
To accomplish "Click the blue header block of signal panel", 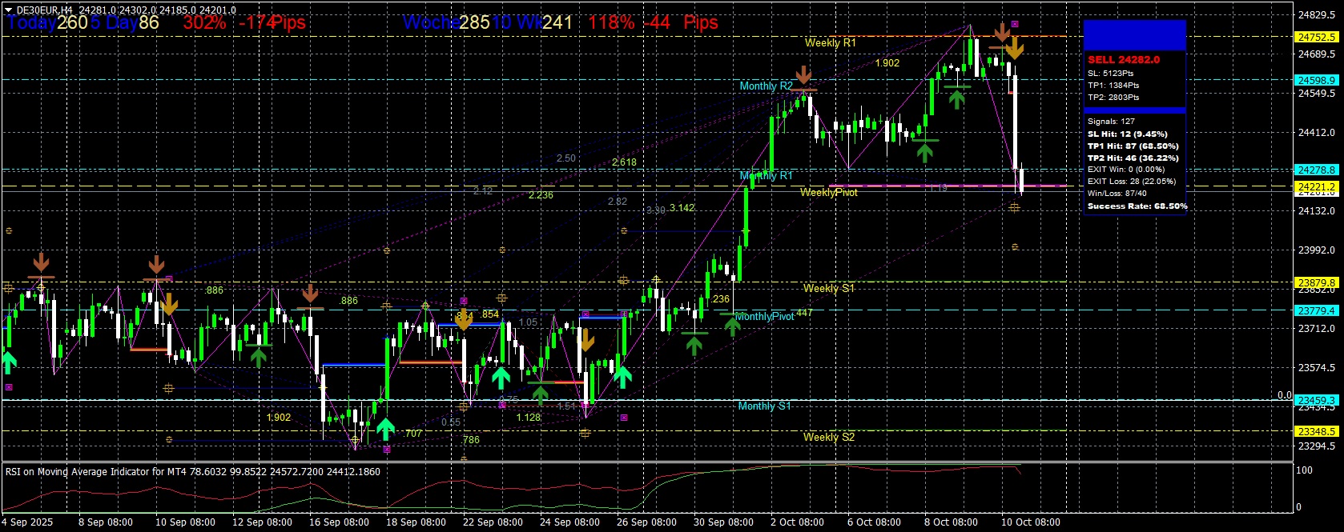I will (x=1133, y=35).
